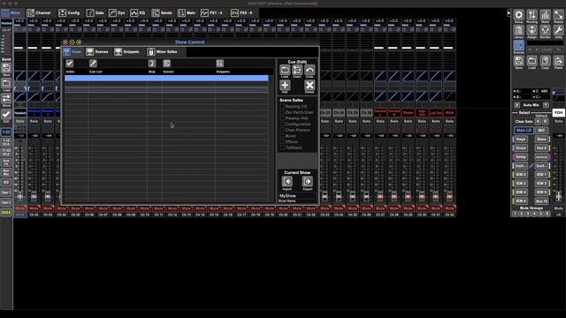Image resolution: width=566 pixels, height=318 pixels.
Task: Click the Scenes column icon in cue header
Action: pyautogui.click(x=167, y=64)
